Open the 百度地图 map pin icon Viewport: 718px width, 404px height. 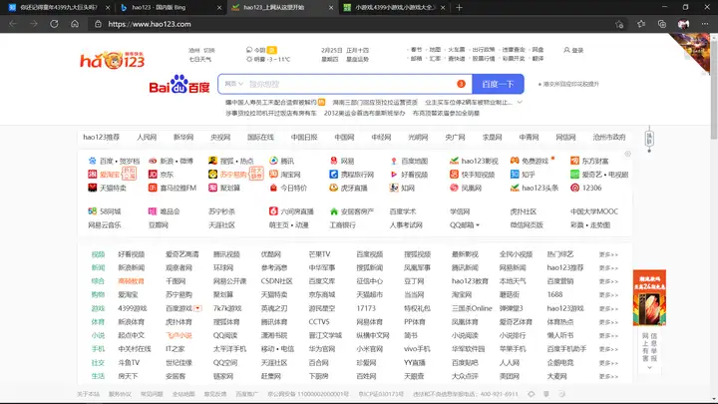tap(394, 161)
